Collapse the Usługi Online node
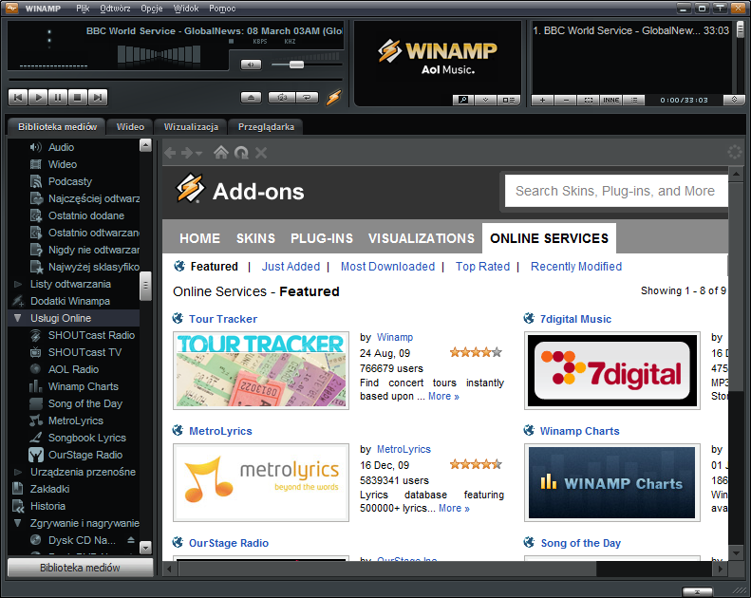The height and width of the screenshot is (598, 751). pyautogui.click(x=18, y=318)
